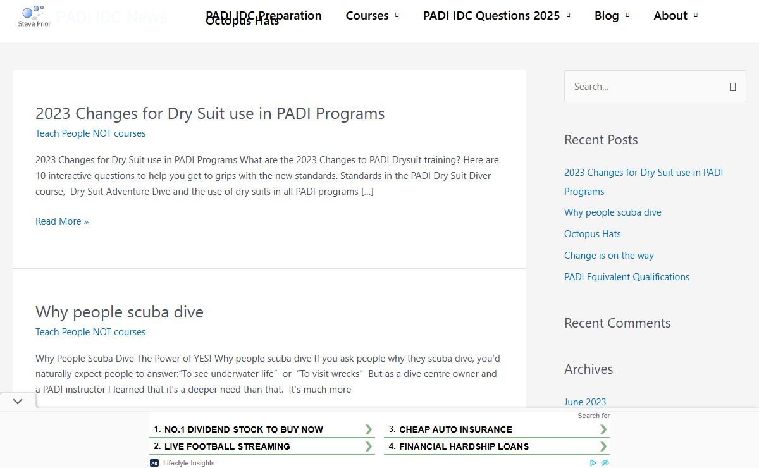
Task: Expand the About menu dropdown arrow
Action: click(696, 15)
